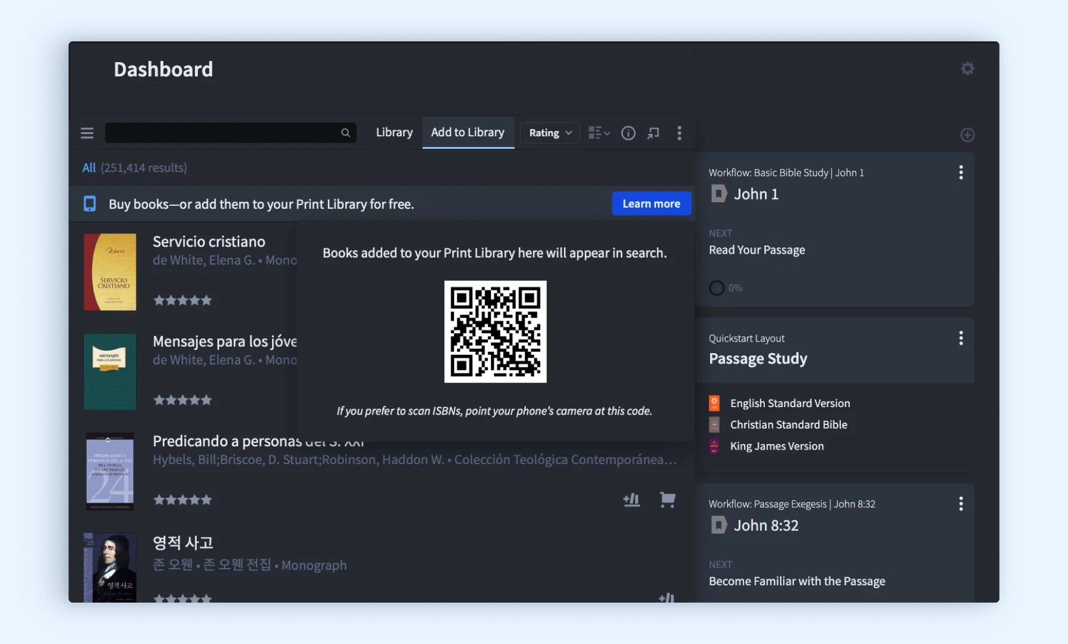Select the Add to Library tab
Viewport: 1068px width, 644px height.
point(468,132)
